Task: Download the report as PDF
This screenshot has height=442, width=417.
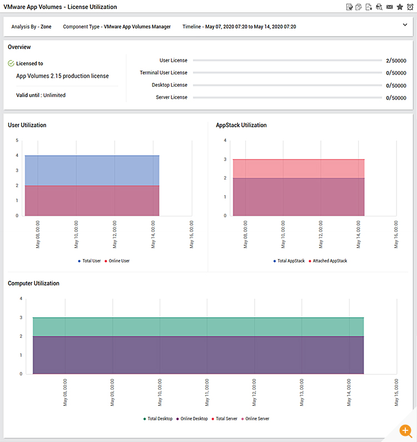Action: 369,7
